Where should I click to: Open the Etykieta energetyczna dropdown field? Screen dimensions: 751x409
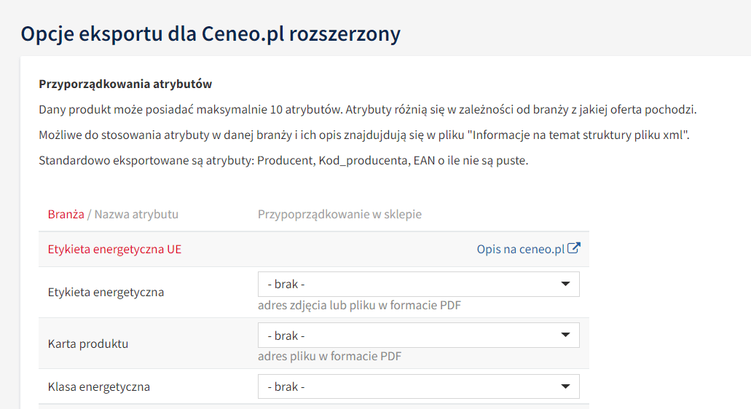(418, 285)
